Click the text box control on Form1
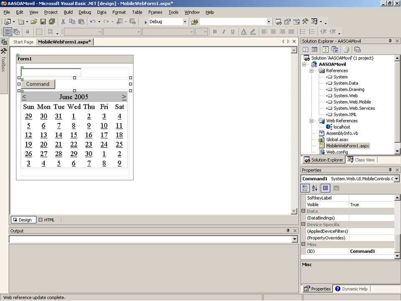Image resolution: width=401 pixels, height=301 pixels. point(51,72)
